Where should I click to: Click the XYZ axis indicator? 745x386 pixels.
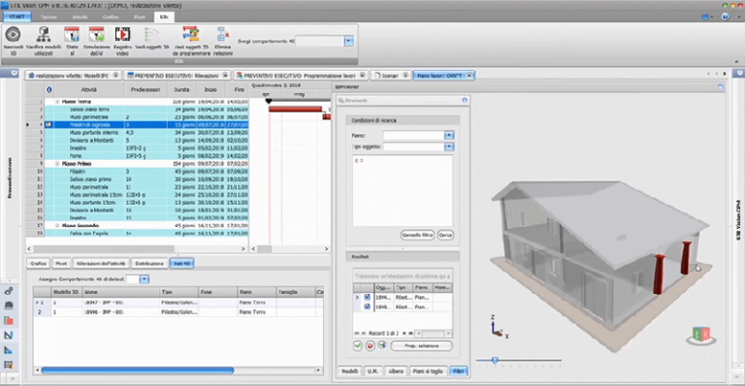499,327
